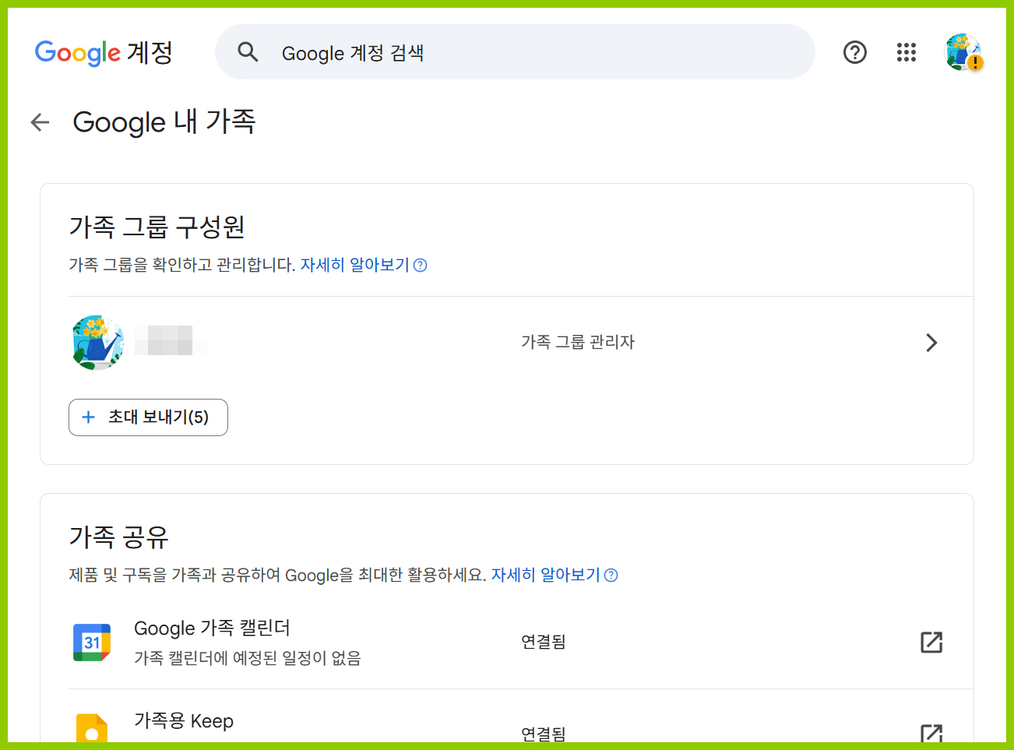Click plus icon on 초대 보내기 button
The height and width of the screenshot is (750, 1014).
[89, 417]
